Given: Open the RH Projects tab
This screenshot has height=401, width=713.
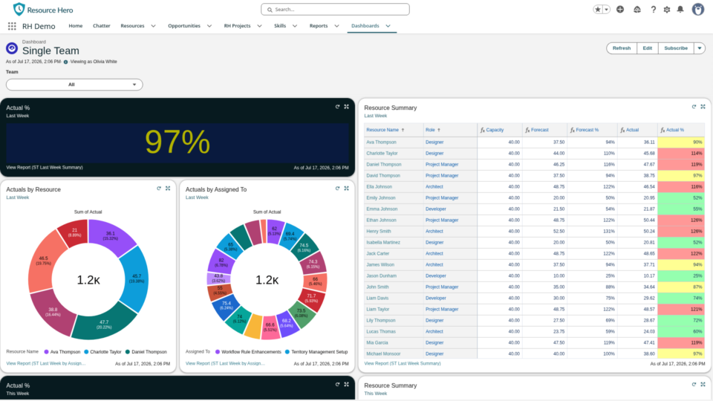Looking at the screenshot, I should pyautogui.click(x=237, y=26).
